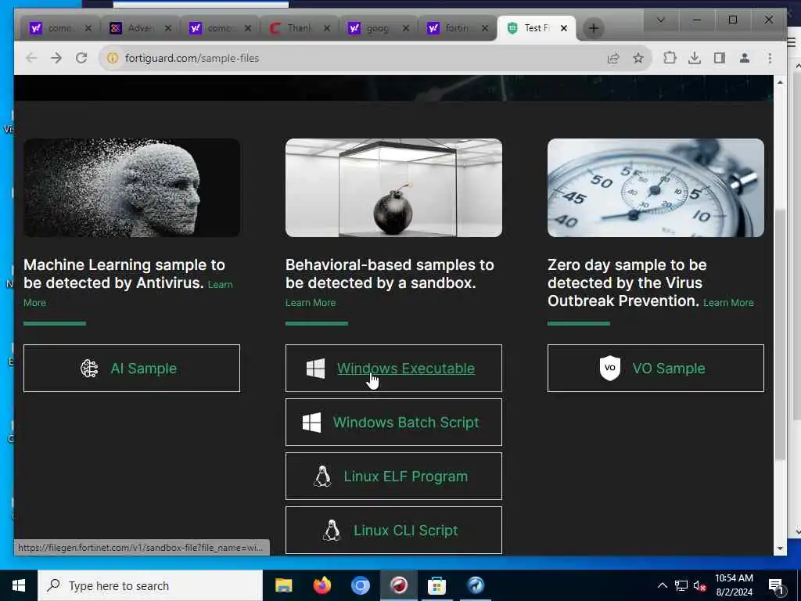This screenshot has height=601, width=801.
Task: Open the profile avatar icon
Action: coord(745,58)
